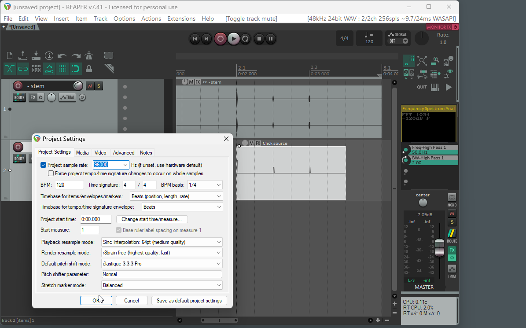Click the Change start time/measure button
Viewport: 526px width, 328px height.
[151, 219]
